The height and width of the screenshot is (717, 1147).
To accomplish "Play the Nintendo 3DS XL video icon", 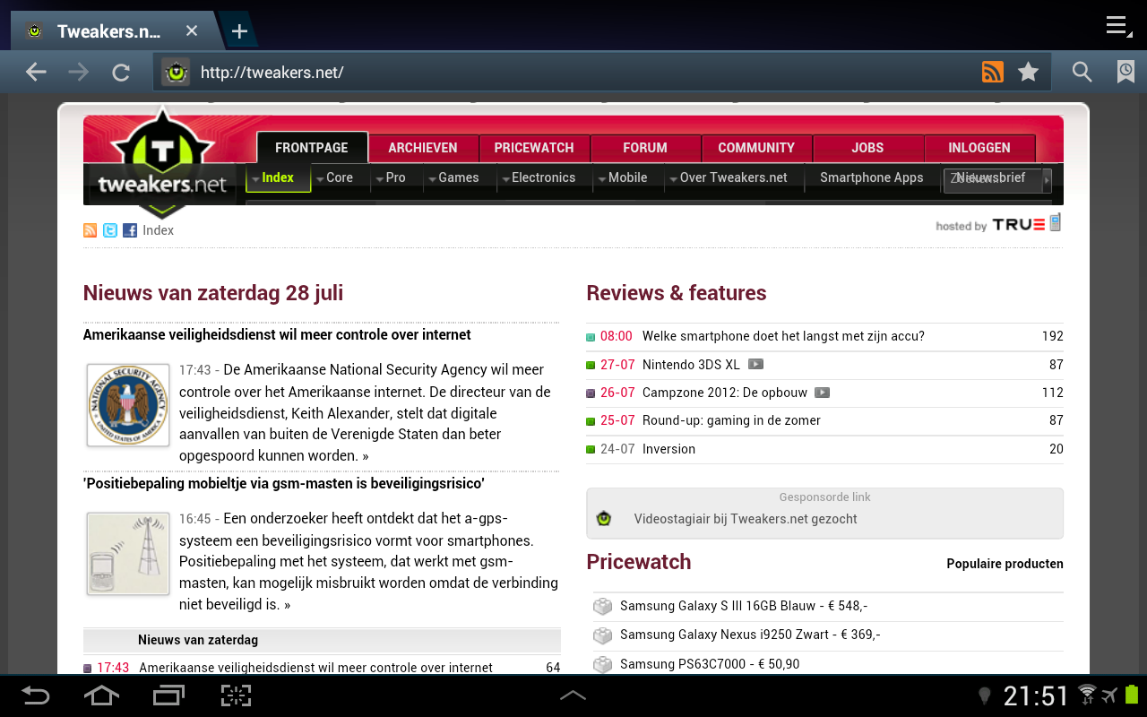I will click(x=755, y=364).
